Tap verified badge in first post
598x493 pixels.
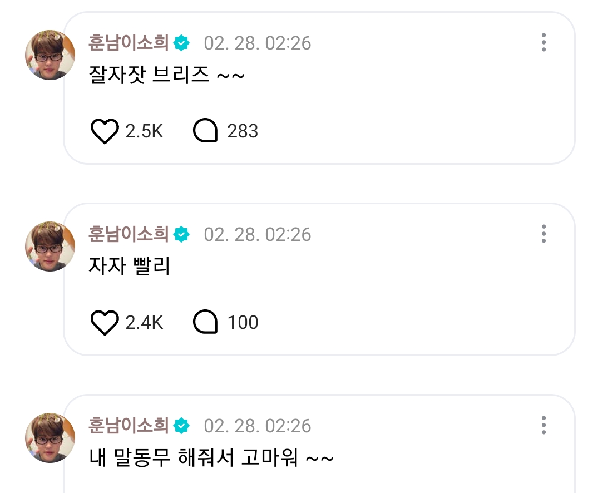[182, 43]
